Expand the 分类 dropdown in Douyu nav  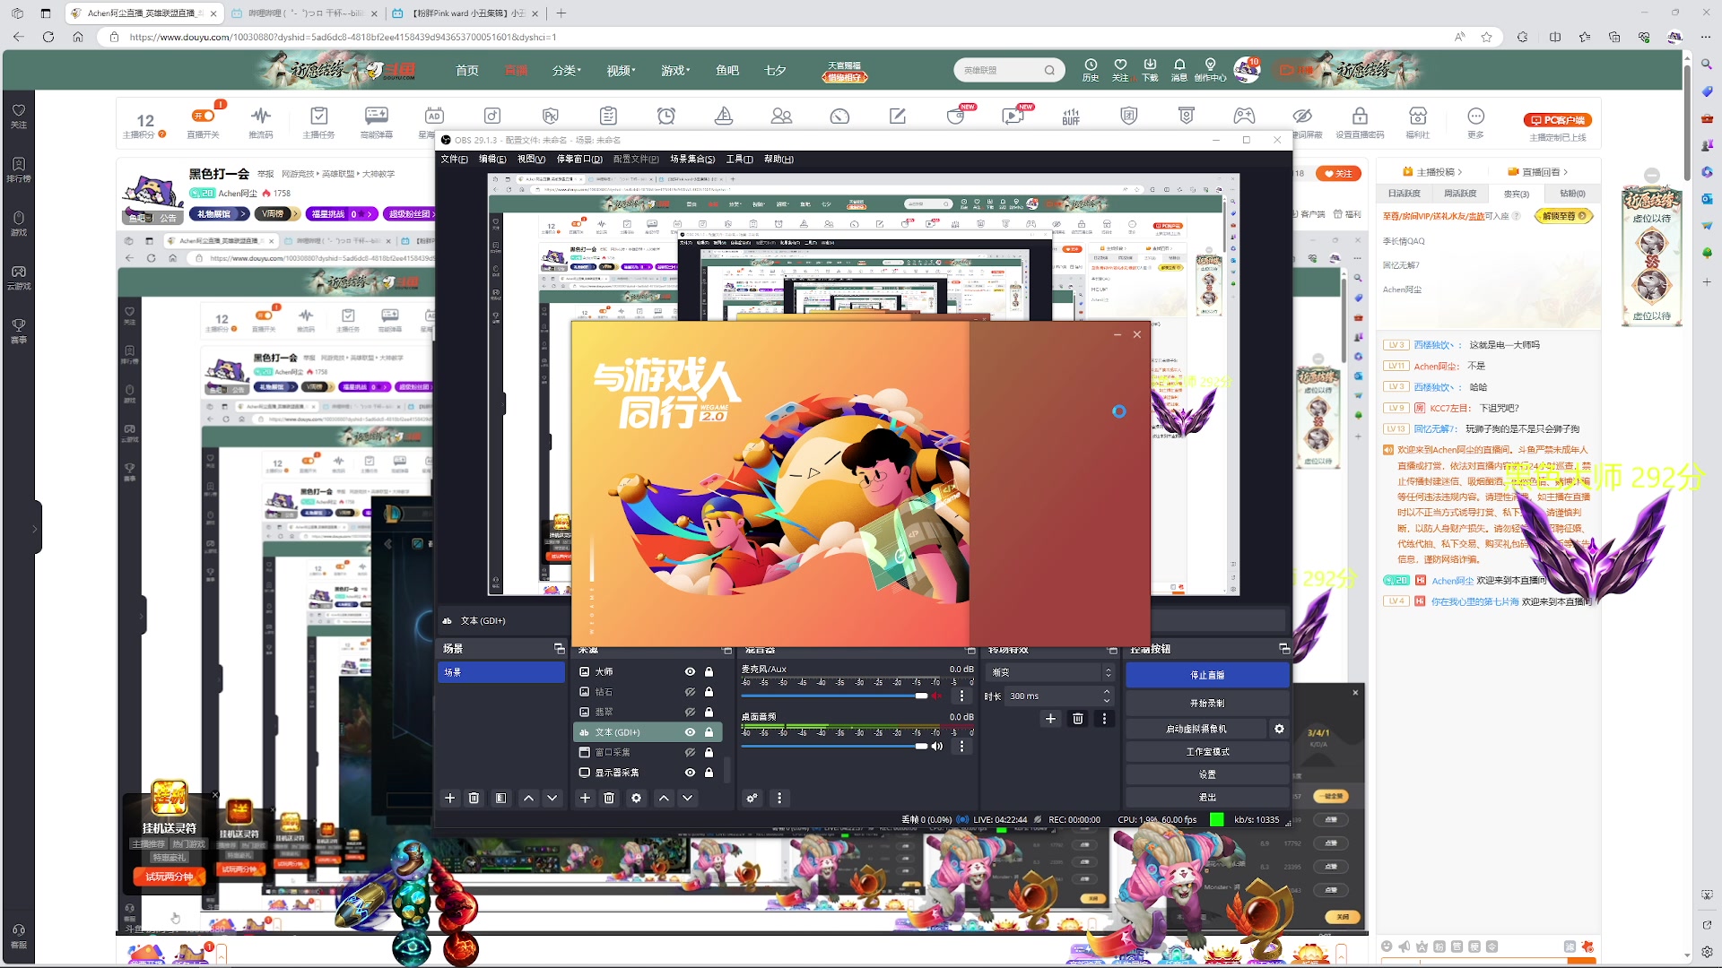567,71
